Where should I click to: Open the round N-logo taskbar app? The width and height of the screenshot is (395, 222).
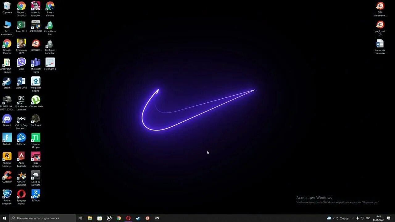click(109, 218)
